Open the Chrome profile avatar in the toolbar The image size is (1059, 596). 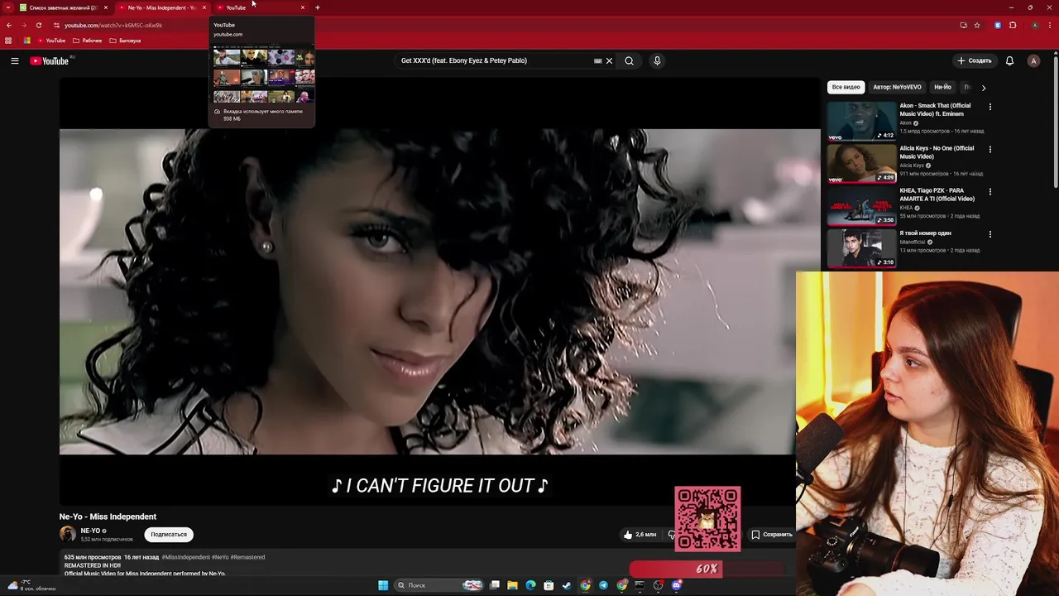pyautogui.click(x=1034, y=25)
